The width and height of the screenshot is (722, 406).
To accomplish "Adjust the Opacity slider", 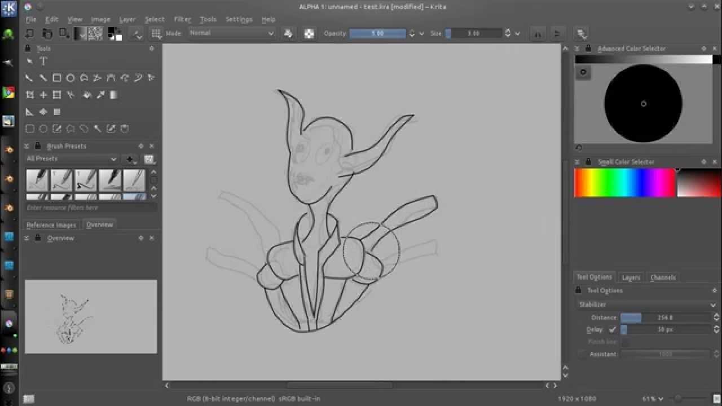I will (377, 33).
